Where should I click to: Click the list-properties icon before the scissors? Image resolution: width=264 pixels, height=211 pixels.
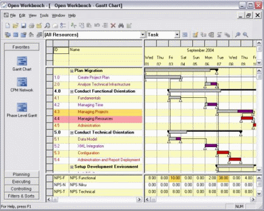63,25
